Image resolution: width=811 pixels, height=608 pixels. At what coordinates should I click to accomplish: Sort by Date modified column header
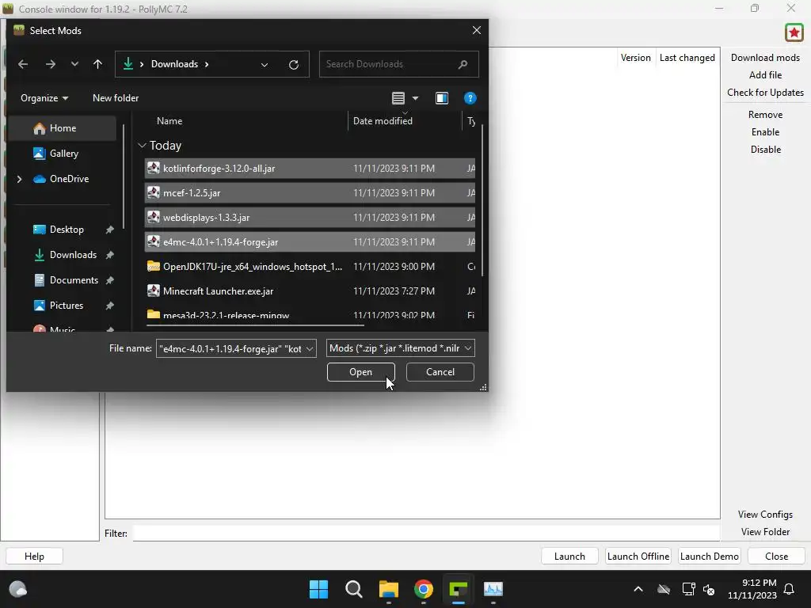tap(383, 121)
